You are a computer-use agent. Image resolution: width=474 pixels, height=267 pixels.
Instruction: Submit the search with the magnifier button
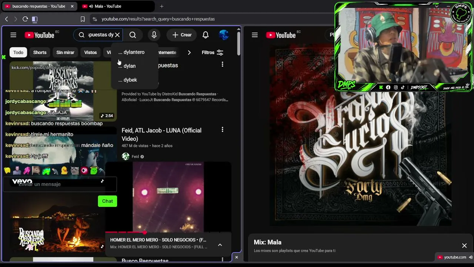tap(133, 35)
